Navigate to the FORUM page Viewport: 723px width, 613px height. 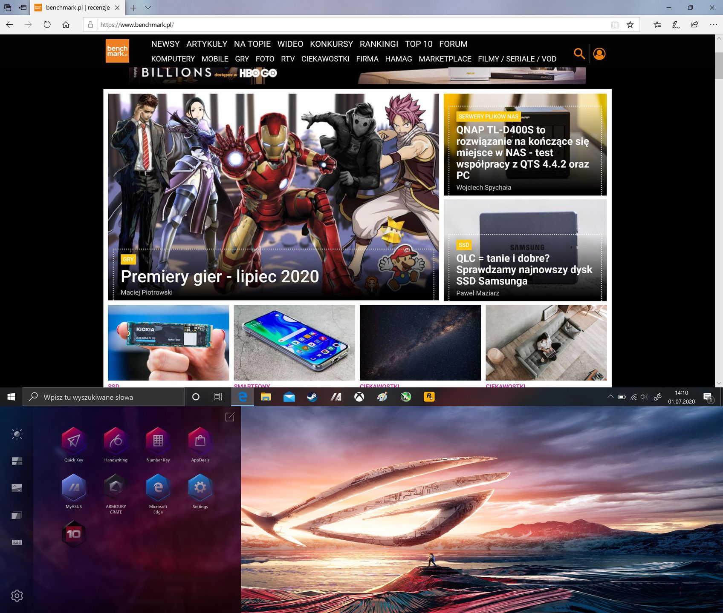(453, 44)
